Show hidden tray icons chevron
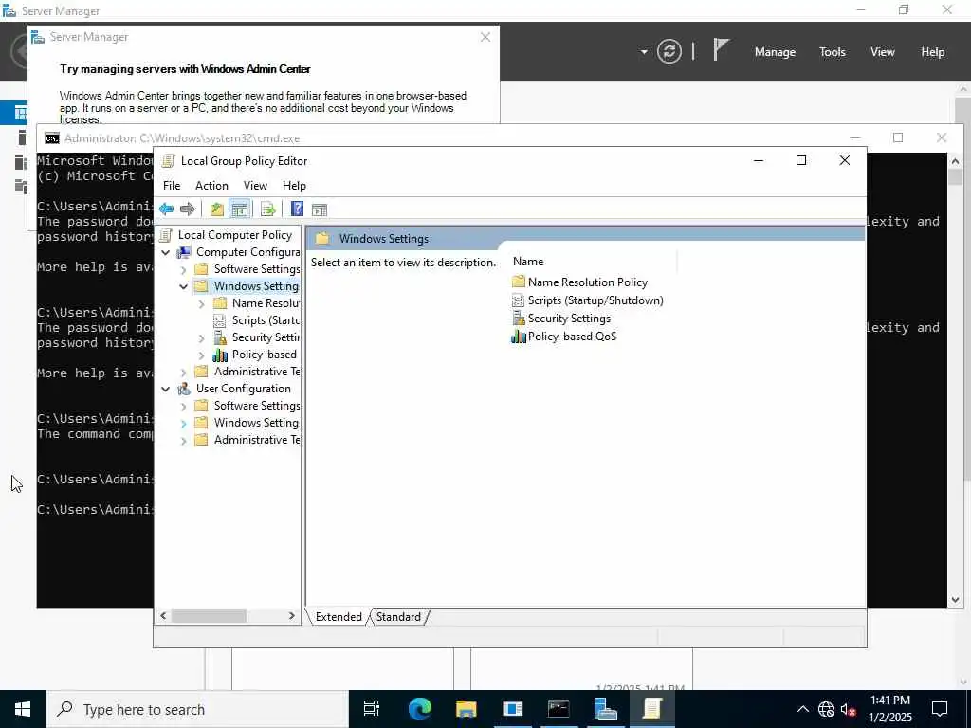 (802, 709)
